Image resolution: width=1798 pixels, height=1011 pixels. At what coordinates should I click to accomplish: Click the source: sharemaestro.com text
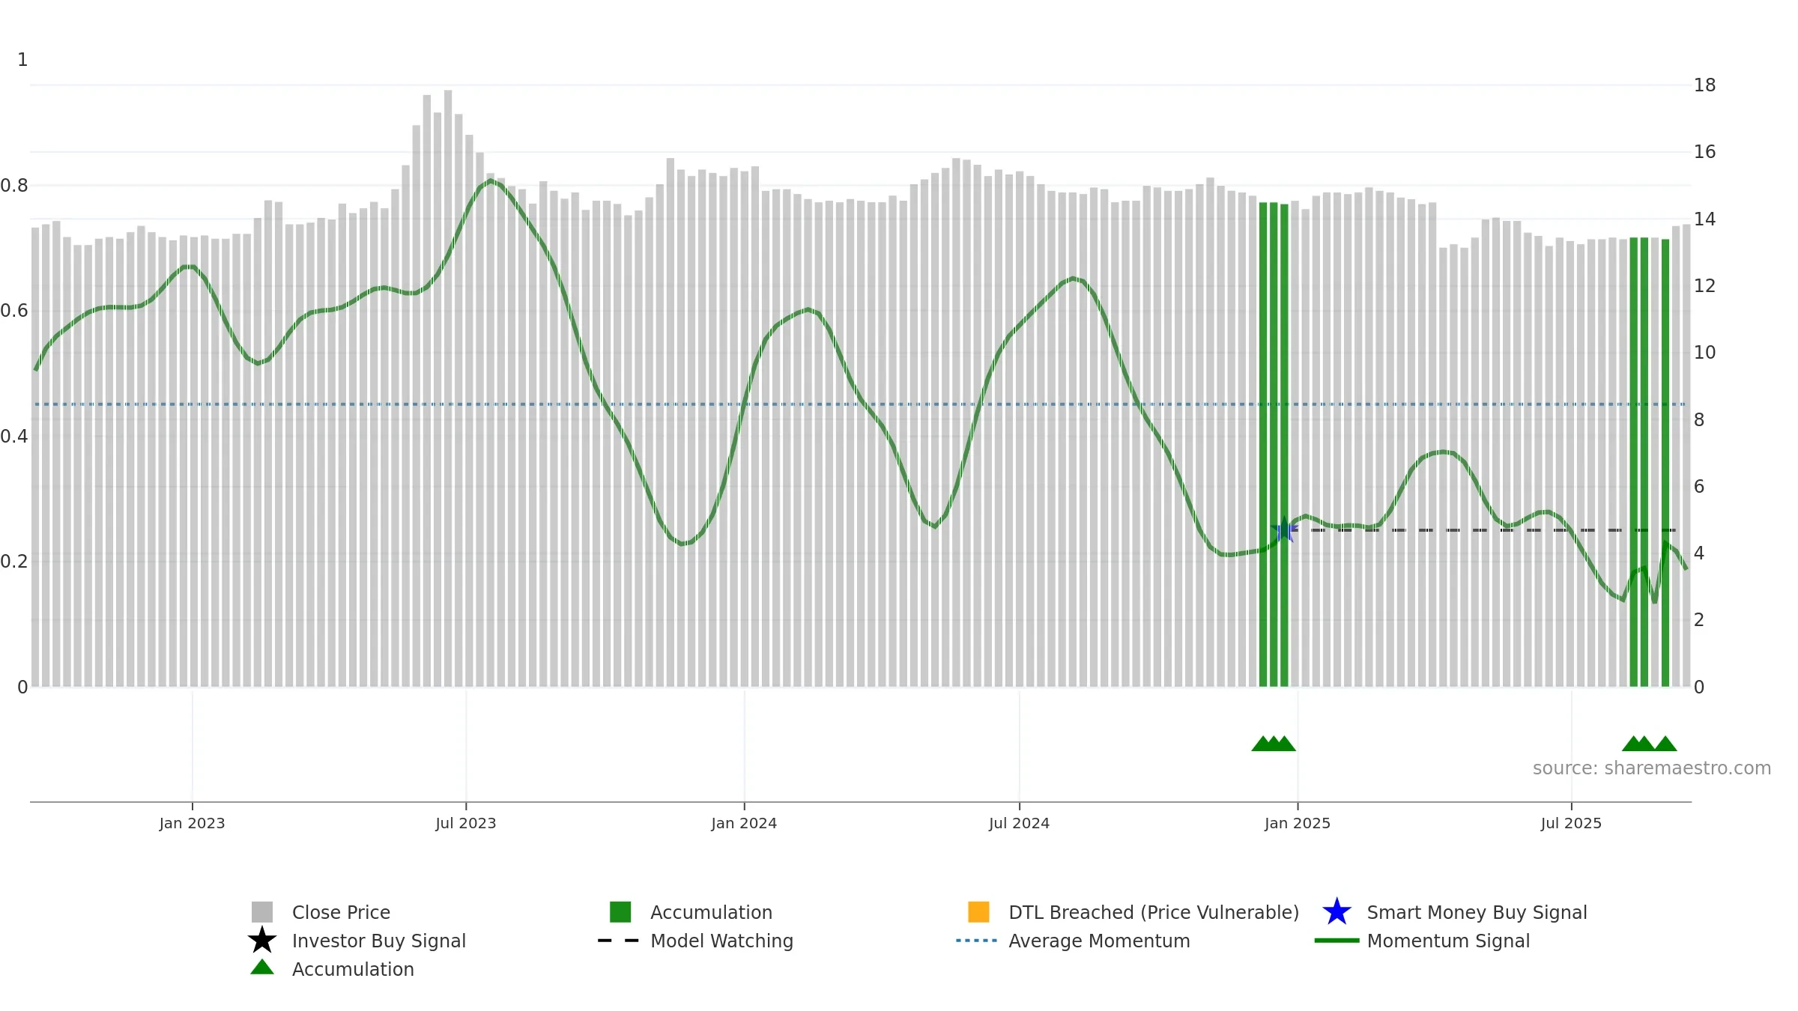pos(1652,768)
